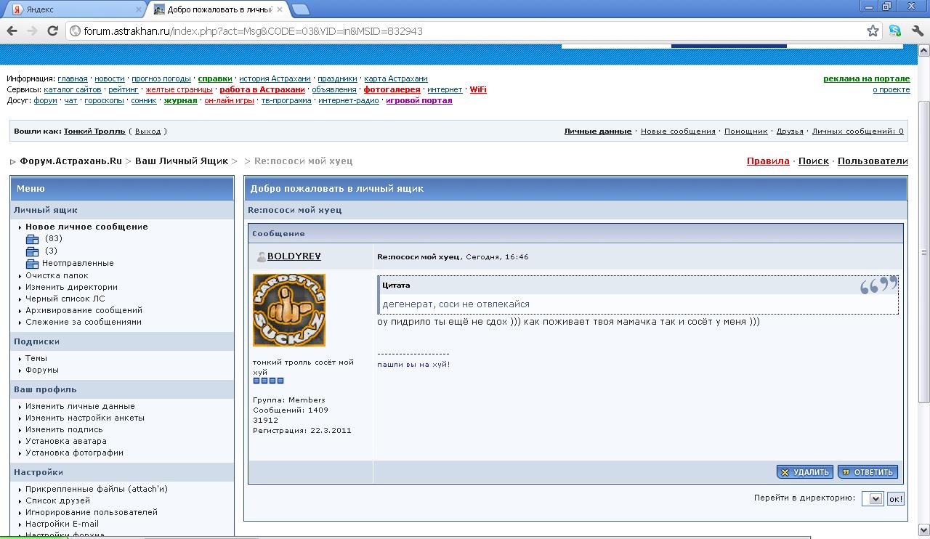The height and width of the screenshot is (539, 930).
Task: Open the Пользователи link
Action: [873, 161]
